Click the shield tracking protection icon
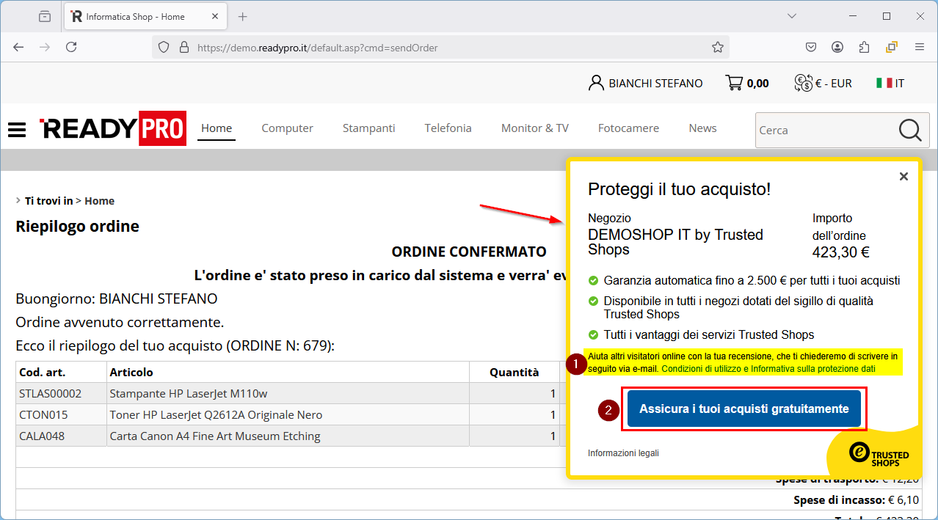Viewport: 938px width, 520px height. click(164, 48)
